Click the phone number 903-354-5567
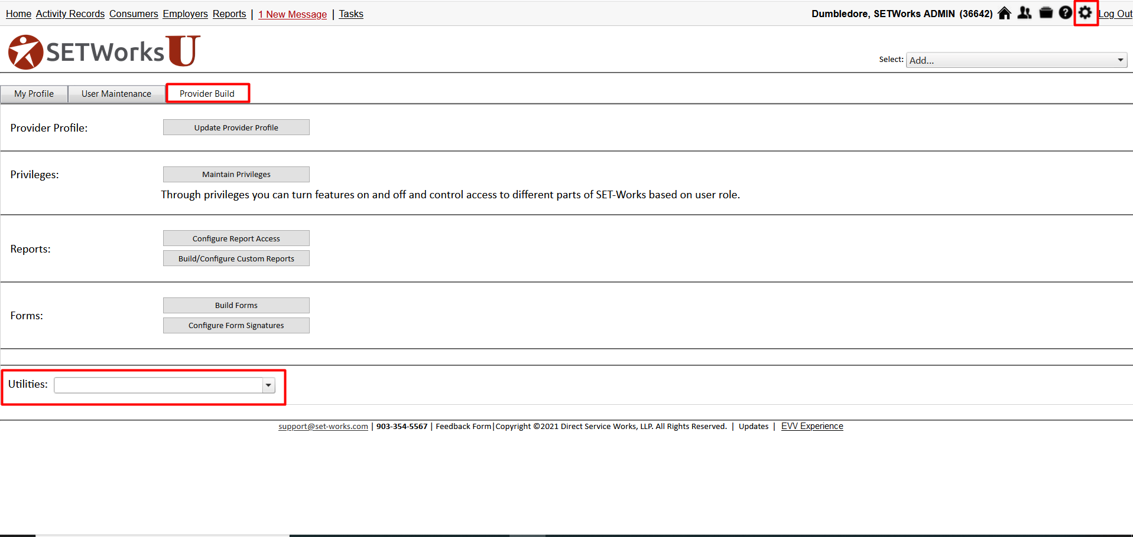 tap(402, 427)
